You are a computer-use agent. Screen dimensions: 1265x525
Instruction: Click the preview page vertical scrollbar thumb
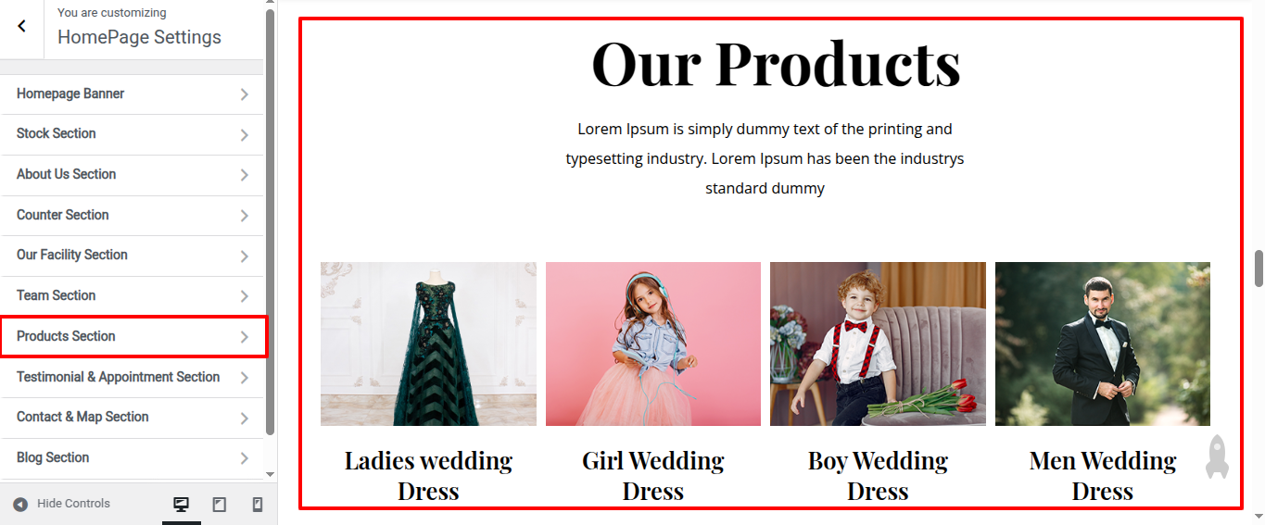(1259, 269)
